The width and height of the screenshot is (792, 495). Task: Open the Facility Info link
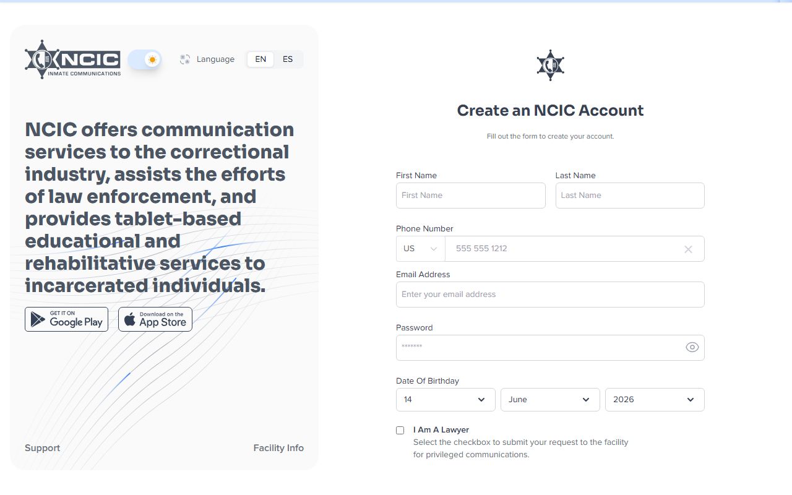278,448
